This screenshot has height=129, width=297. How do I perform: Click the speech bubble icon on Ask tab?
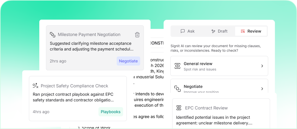tap(183, 31)
